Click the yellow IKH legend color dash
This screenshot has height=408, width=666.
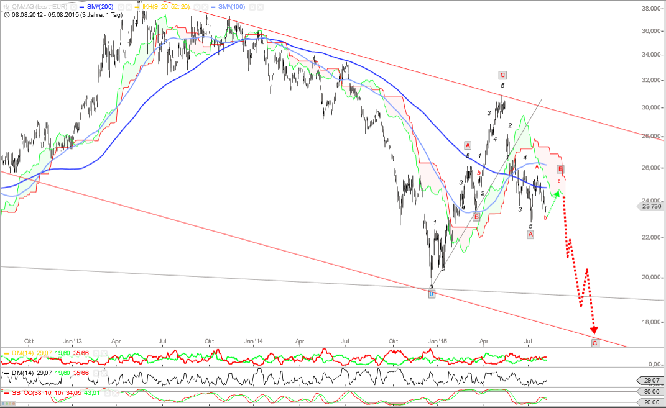click(136, 6)
